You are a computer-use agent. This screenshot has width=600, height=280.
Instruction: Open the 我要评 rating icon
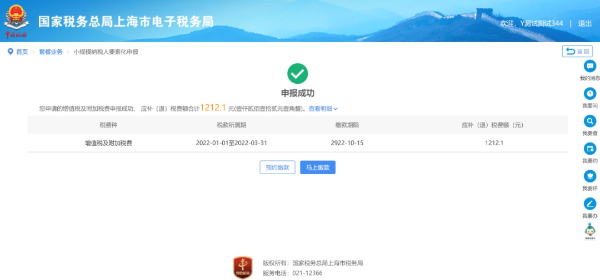click(x=589, y=176)
